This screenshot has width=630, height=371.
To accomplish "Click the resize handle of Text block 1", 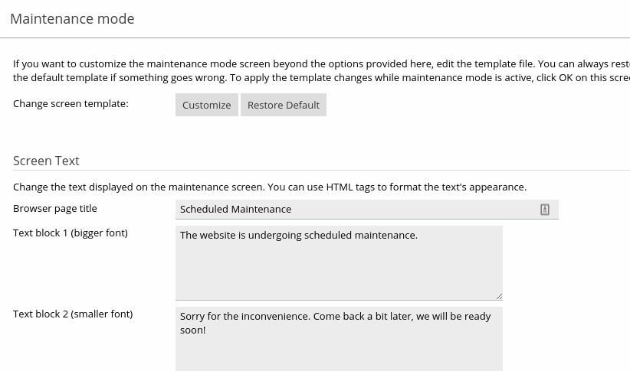I will point(498,295).
